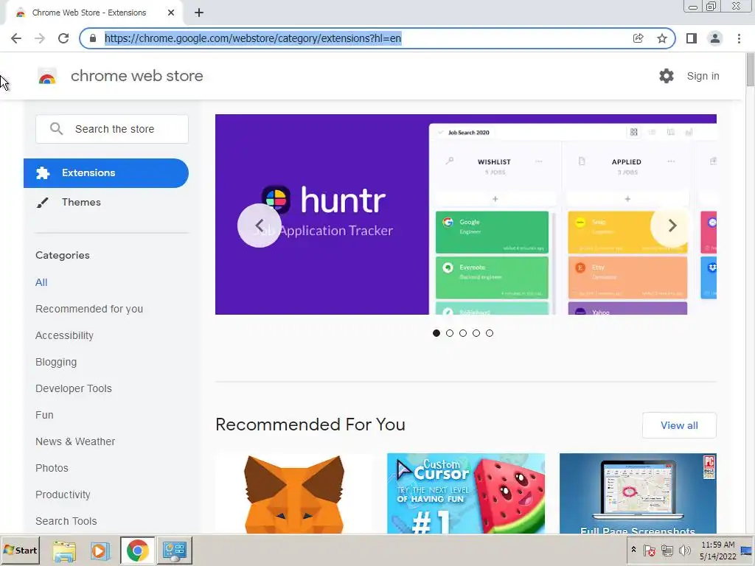The width and height of the screenshot is (755, 566).
Task: Open the media player taskbar icon
Action: [100, 551]
